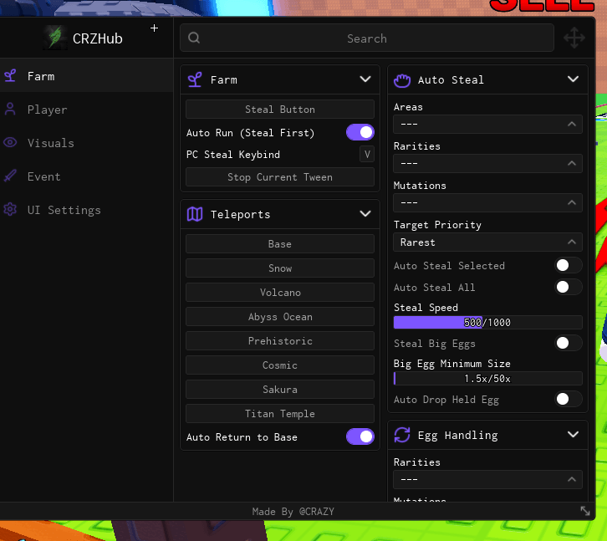Image resolution: width=607 pixels, height=541 pixels.
Task: Click Stop Current Tween button
Action: point(280,177)
